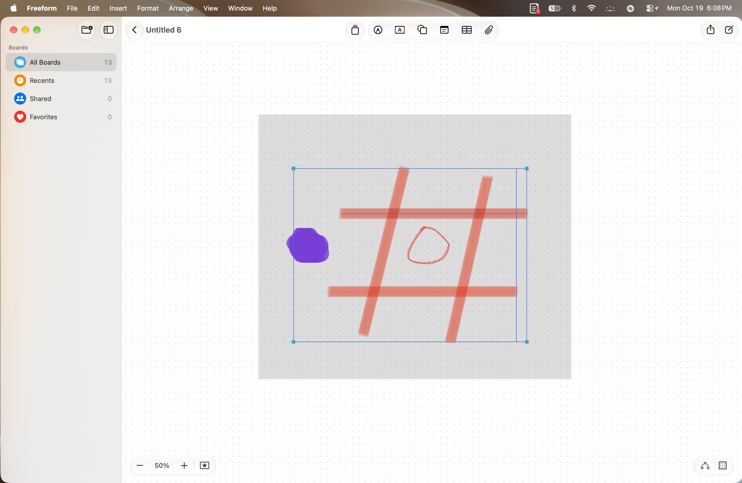Insert a window-style media item
The image size is (742, 483).
click(444, 30)
